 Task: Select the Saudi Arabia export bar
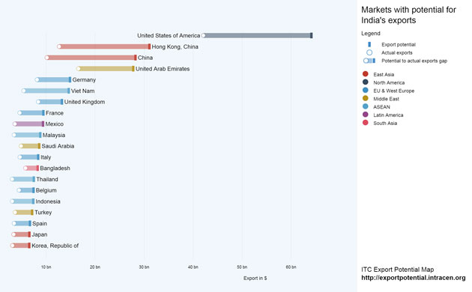[x=29, y=146]
